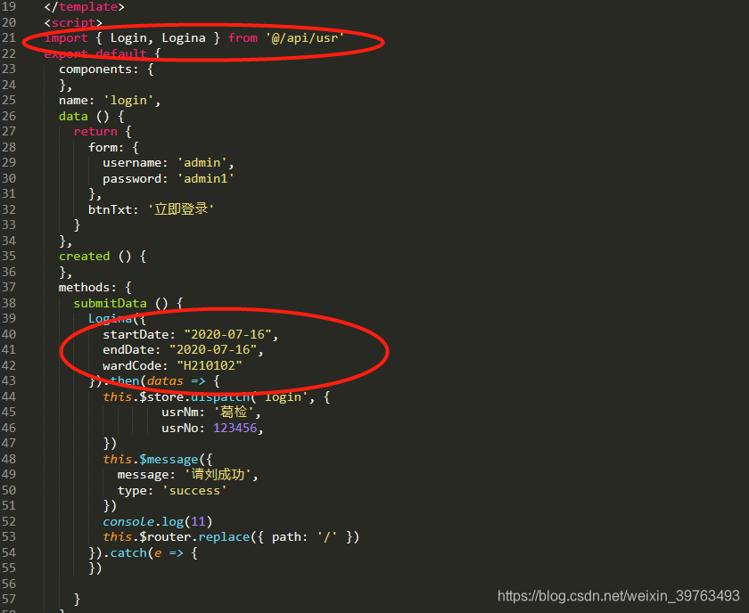Image resolution: width=749 pixels, height=613 pixels.
Task: Click the 'return' keyword on line 27
Action: pyautogui.click(x=95, y=131)
